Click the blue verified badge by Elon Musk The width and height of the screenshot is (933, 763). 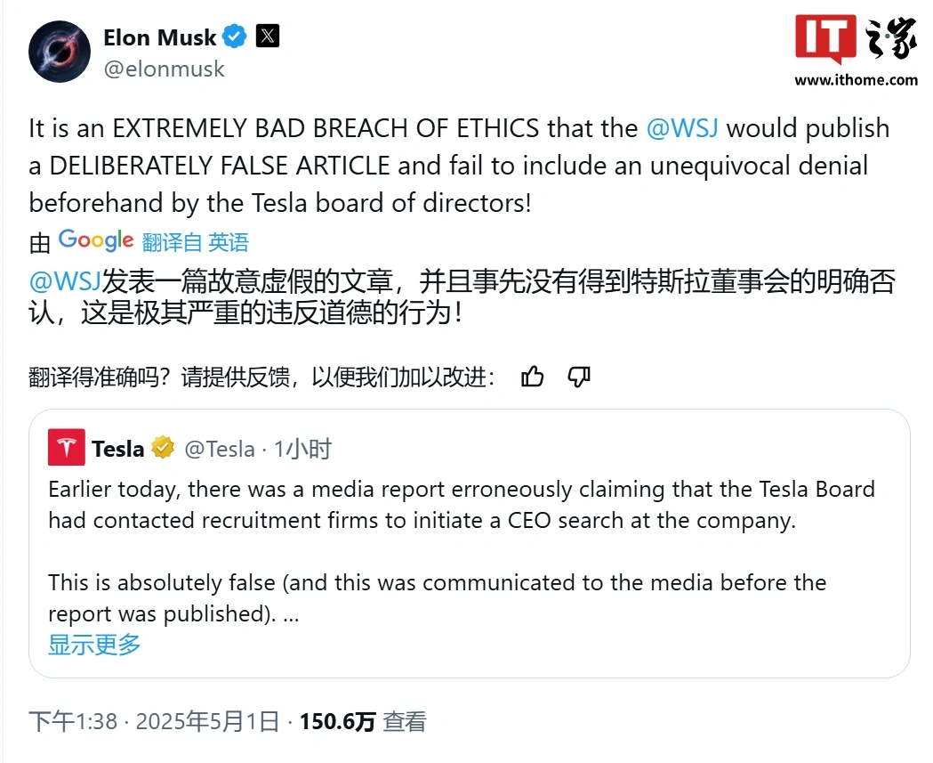[235, 37]
